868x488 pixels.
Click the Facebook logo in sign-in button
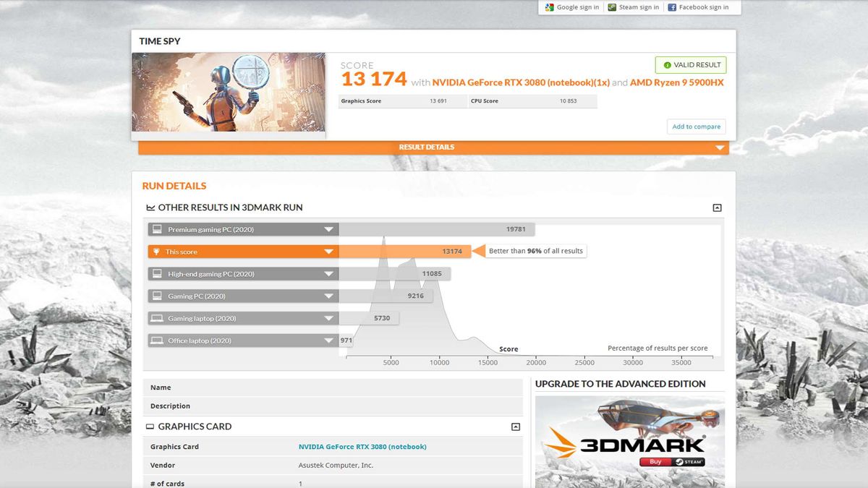click(x=672, y=7)
